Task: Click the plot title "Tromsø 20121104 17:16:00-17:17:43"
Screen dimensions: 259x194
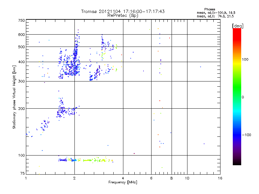Action: [123, 11]
